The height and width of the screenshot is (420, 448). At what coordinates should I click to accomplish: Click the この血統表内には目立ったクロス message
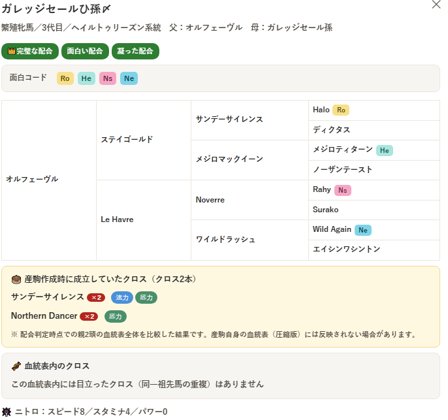(x=137, y=384)
